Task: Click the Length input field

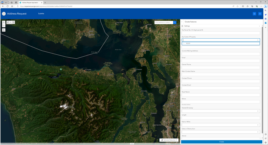Action: point(221,118)
